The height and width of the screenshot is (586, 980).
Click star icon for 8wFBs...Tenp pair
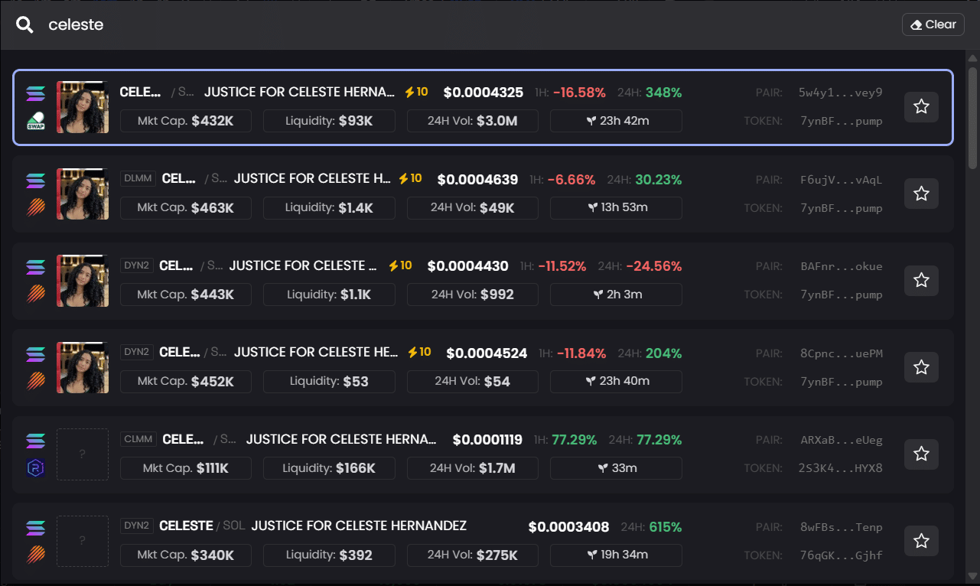(x=921, y=541)
